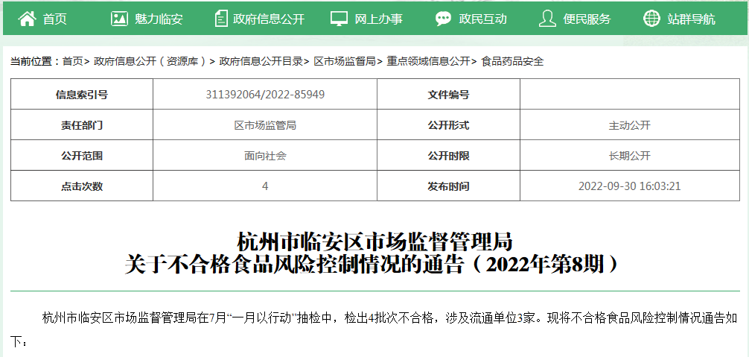Click the monitor icon beside 网上办事
This screenshot has width=749, height=357.
(340, 19)
